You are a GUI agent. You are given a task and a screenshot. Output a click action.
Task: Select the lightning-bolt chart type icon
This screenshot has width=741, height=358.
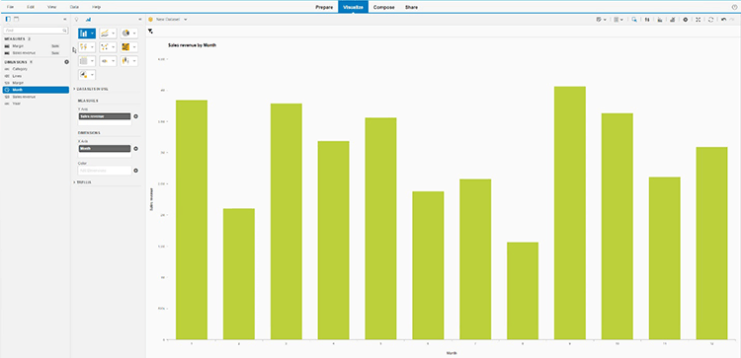pos(84,47)
